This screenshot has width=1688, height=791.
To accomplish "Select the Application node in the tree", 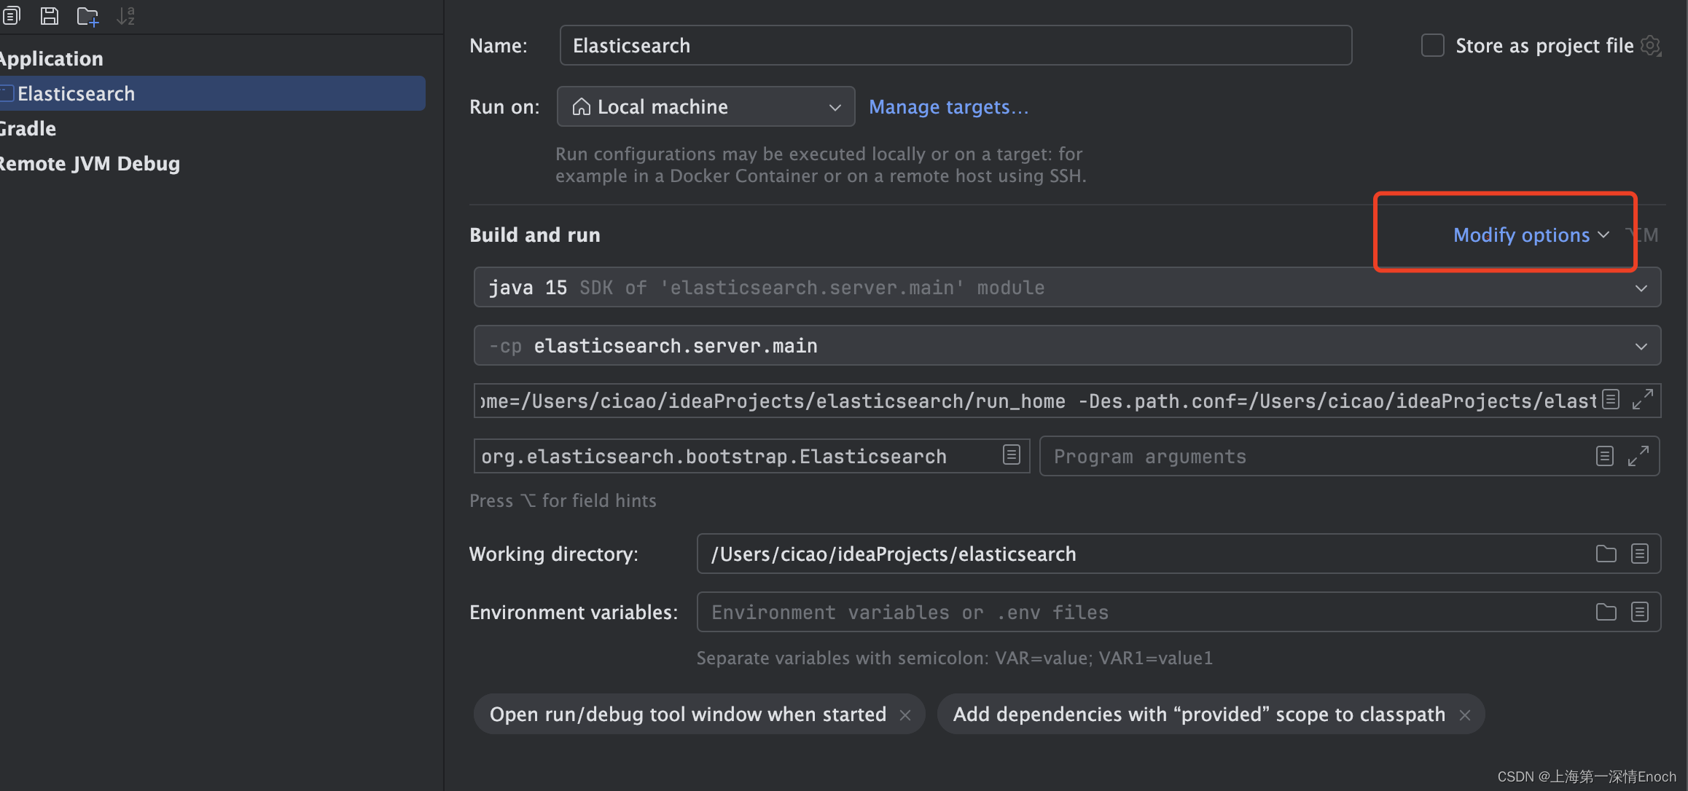I will click(51, 58).
